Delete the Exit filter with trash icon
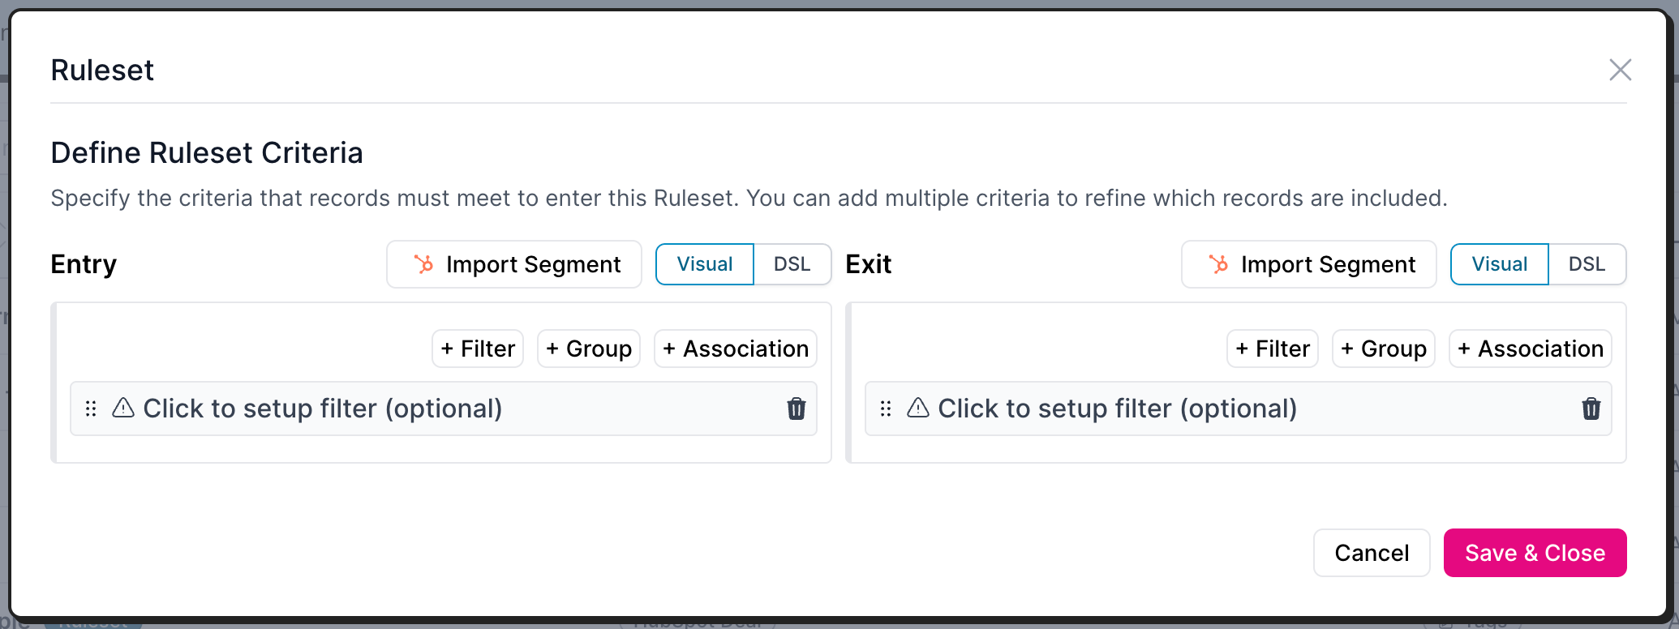Screen dimensions: 1679x629 [1591, 409]
